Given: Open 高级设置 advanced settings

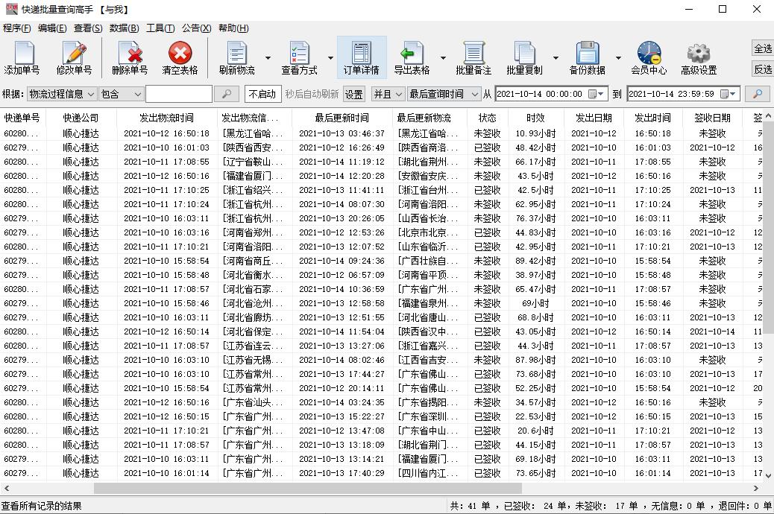Looking at the screenshot, I should [x=697, y=57].
